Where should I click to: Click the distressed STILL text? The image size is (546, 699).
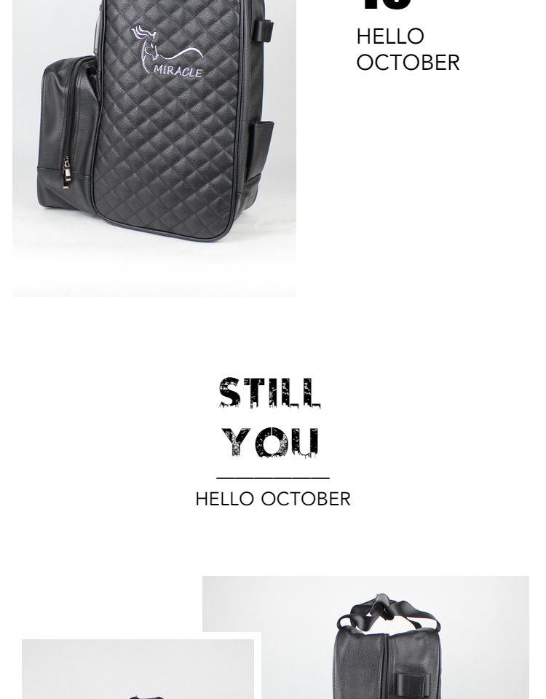pyautogui.click(x=269, y=392)
